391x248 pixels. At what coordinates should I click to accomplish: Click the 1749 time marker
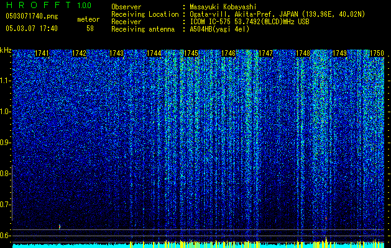(339, 53)
